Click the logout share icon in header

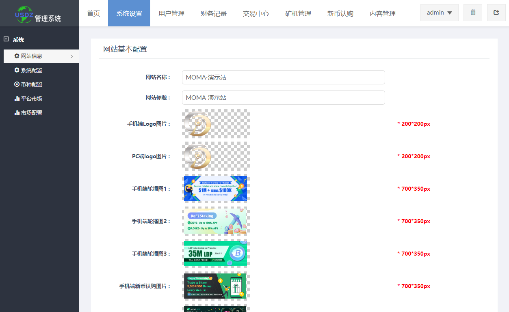click(x=496, y=13)
